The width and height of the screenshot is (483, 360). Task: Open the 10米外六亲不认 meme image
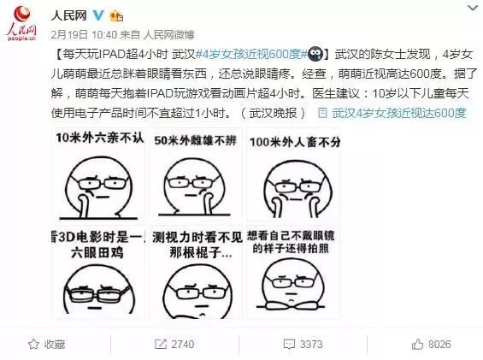(98, 174)
